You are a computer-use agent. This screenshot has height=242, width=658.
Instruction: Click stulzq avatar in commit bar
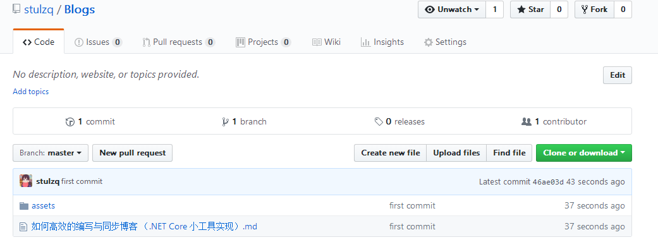click(x=26, y=181)
